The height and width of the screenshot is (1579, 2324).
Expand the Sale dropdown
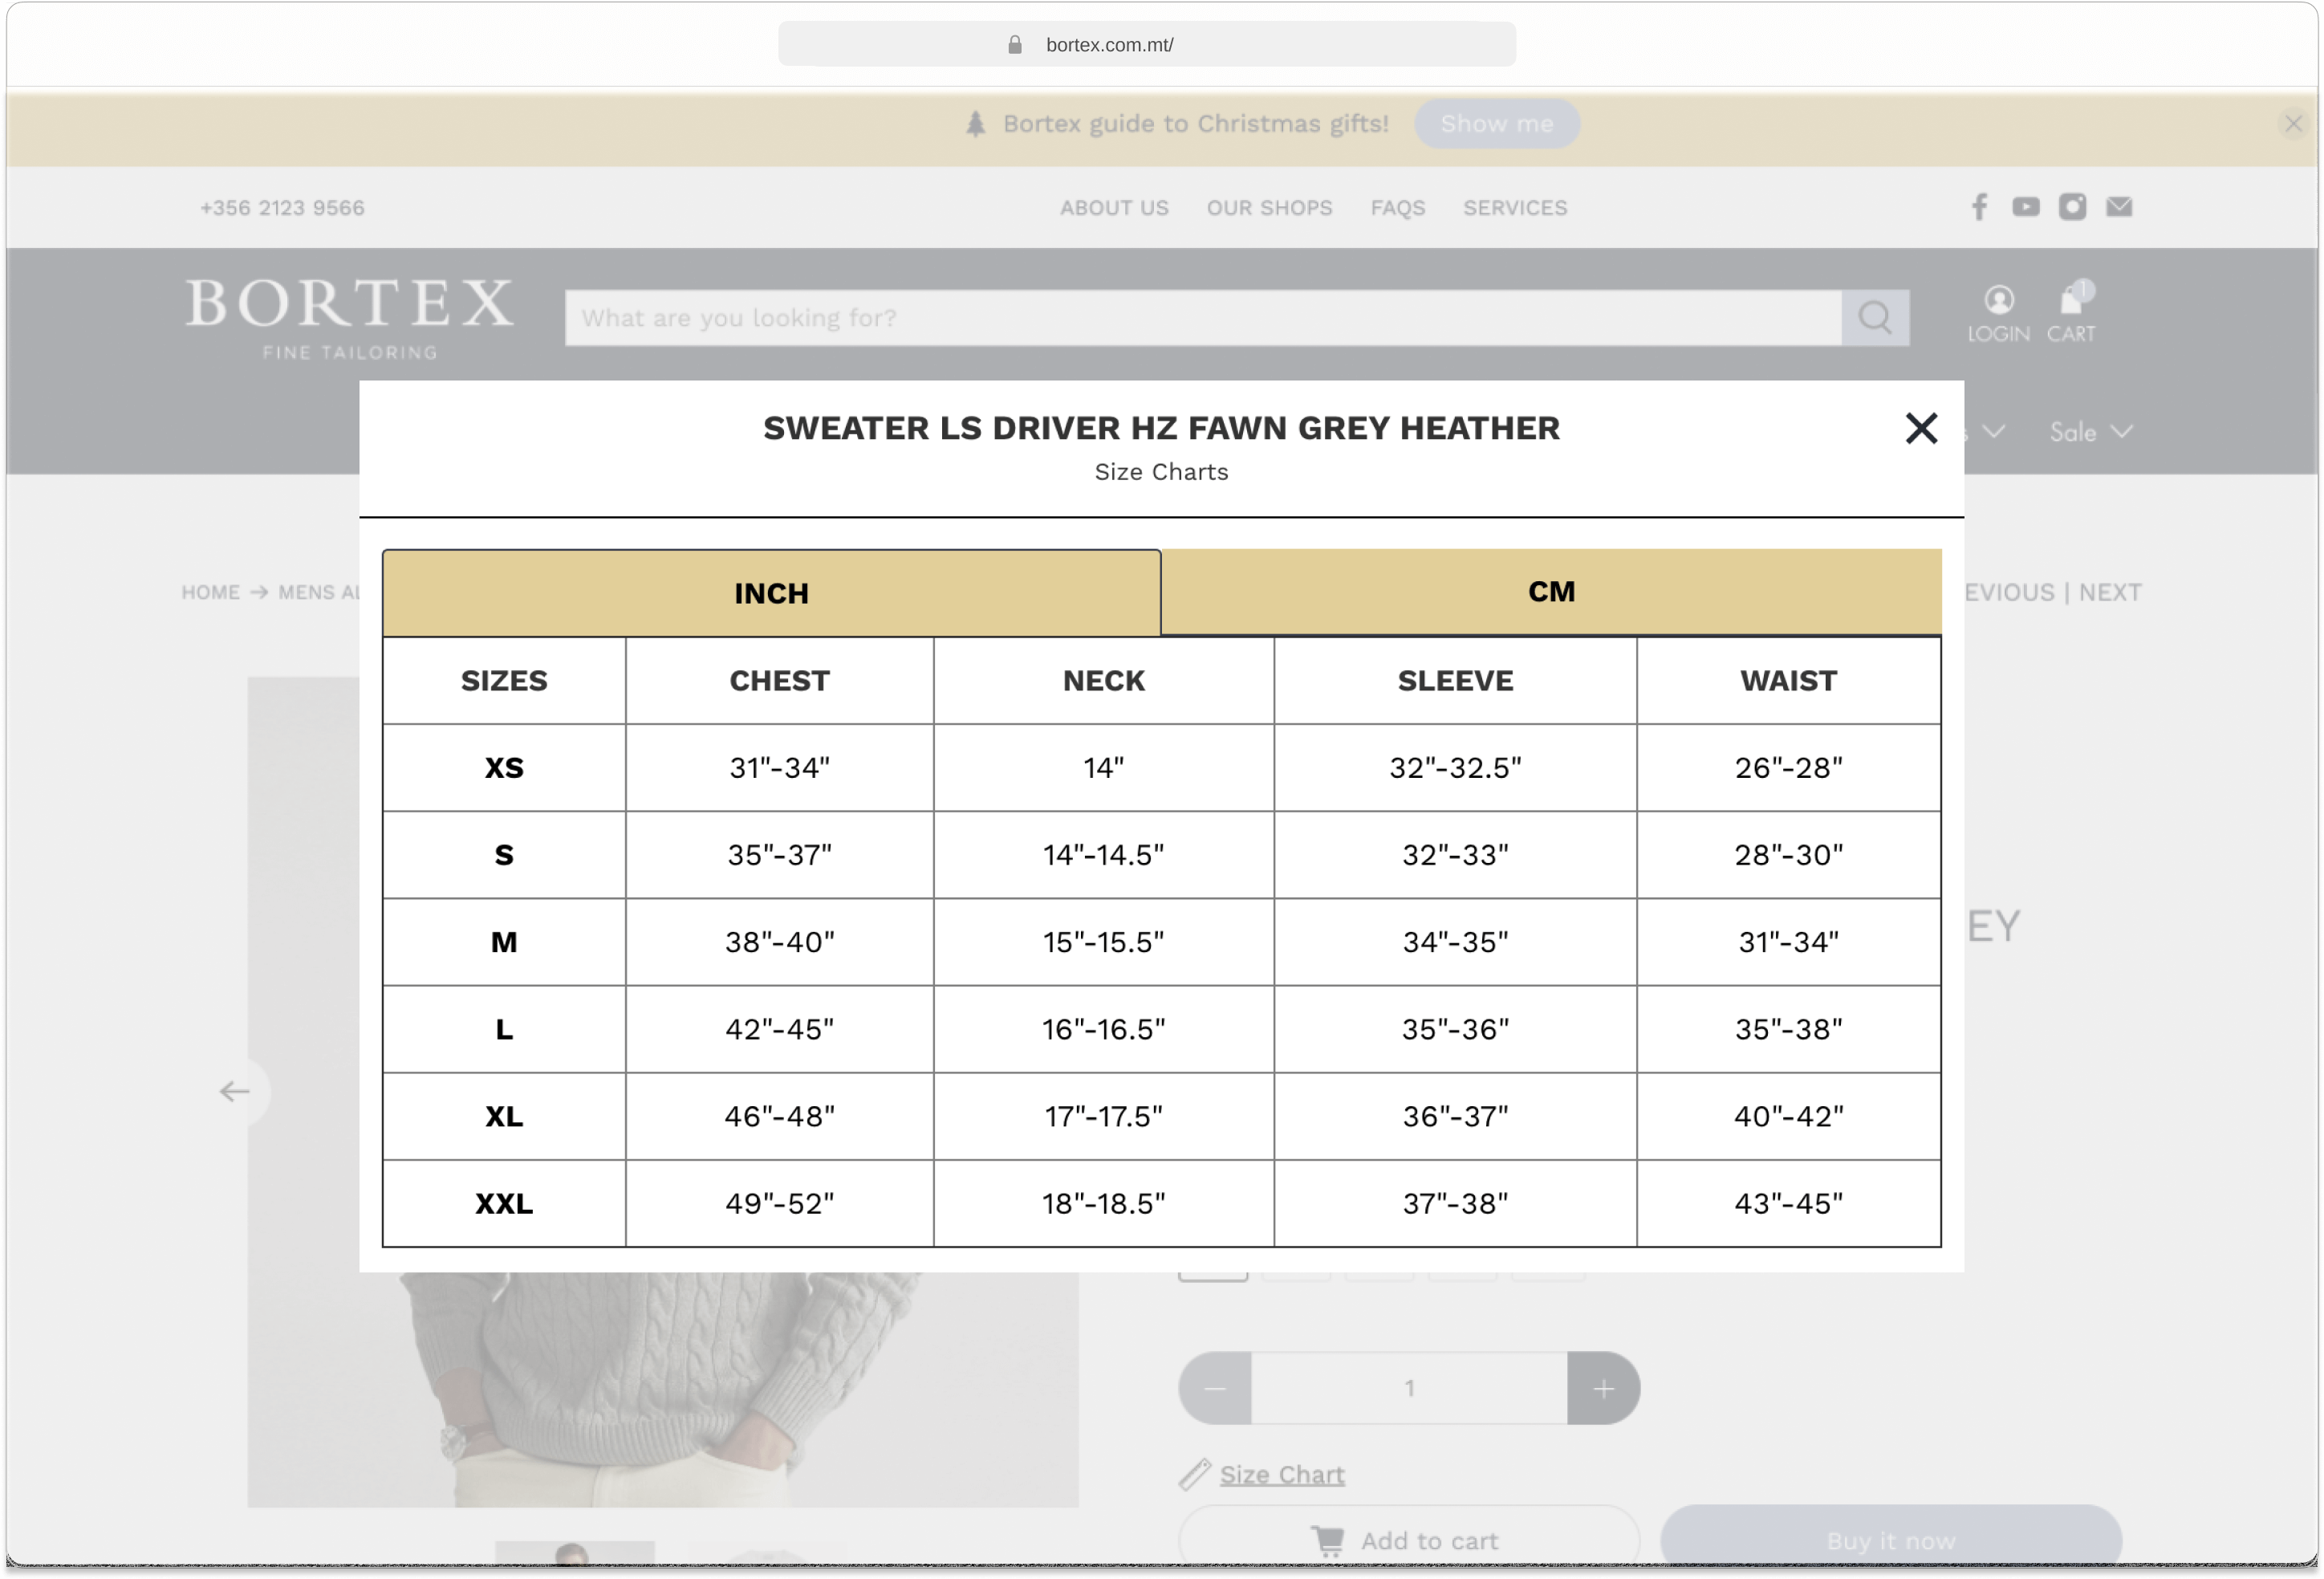[2091, 432]
